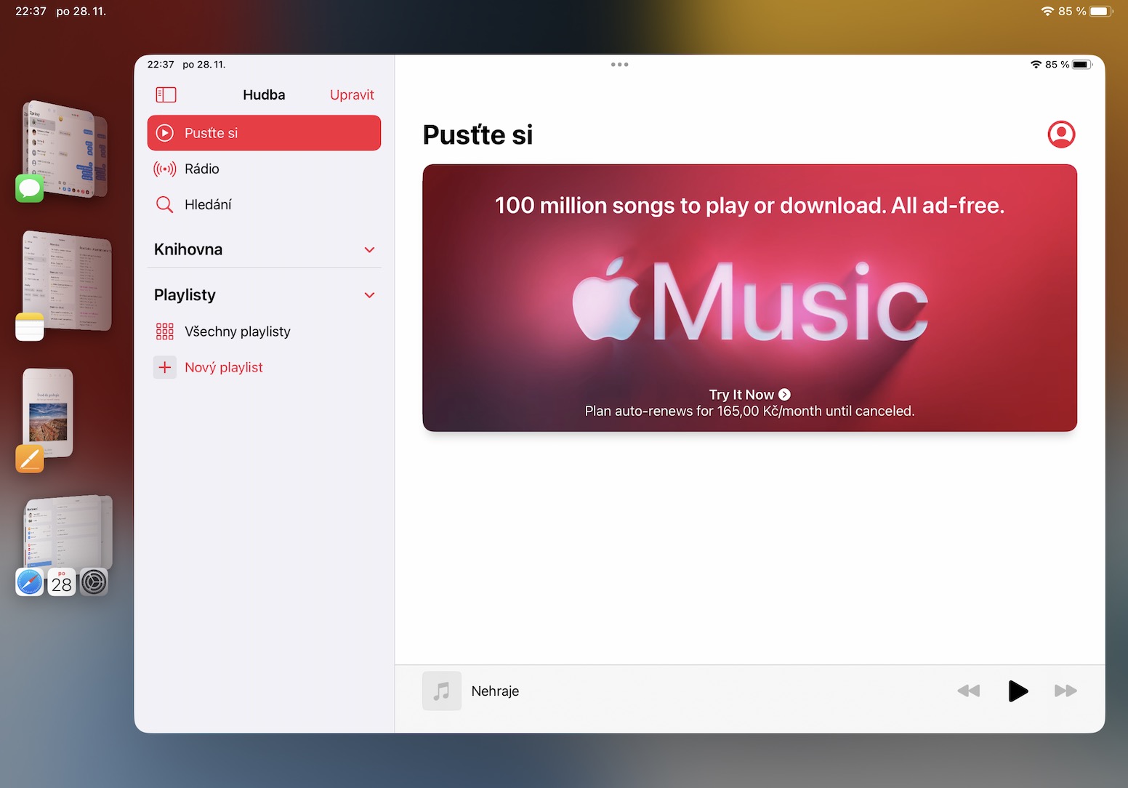Click the Hledání magnifier icon
Viewport: 1128px width, 788px height.
pyautogui.click(x=165, y=205)
